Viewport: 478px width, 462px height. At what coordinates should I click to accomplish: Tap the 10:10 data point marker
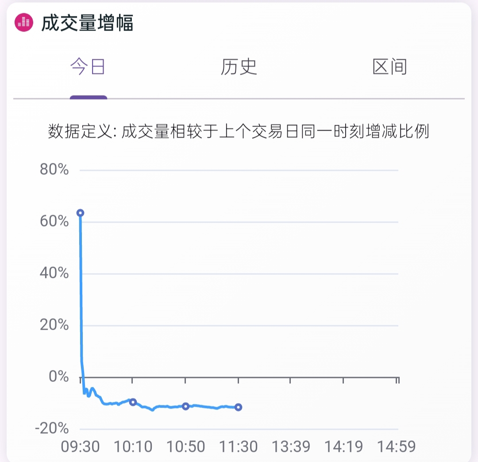133,402
